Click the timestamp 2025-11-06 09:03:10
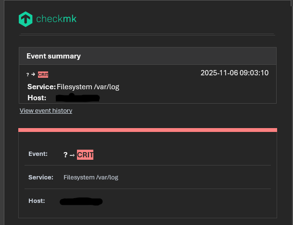 pyautogui.click(x=234, y=73)
